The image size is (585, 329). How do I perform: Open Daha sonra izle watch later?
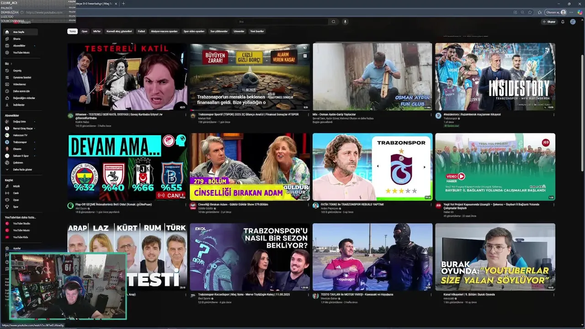[20, 91]
